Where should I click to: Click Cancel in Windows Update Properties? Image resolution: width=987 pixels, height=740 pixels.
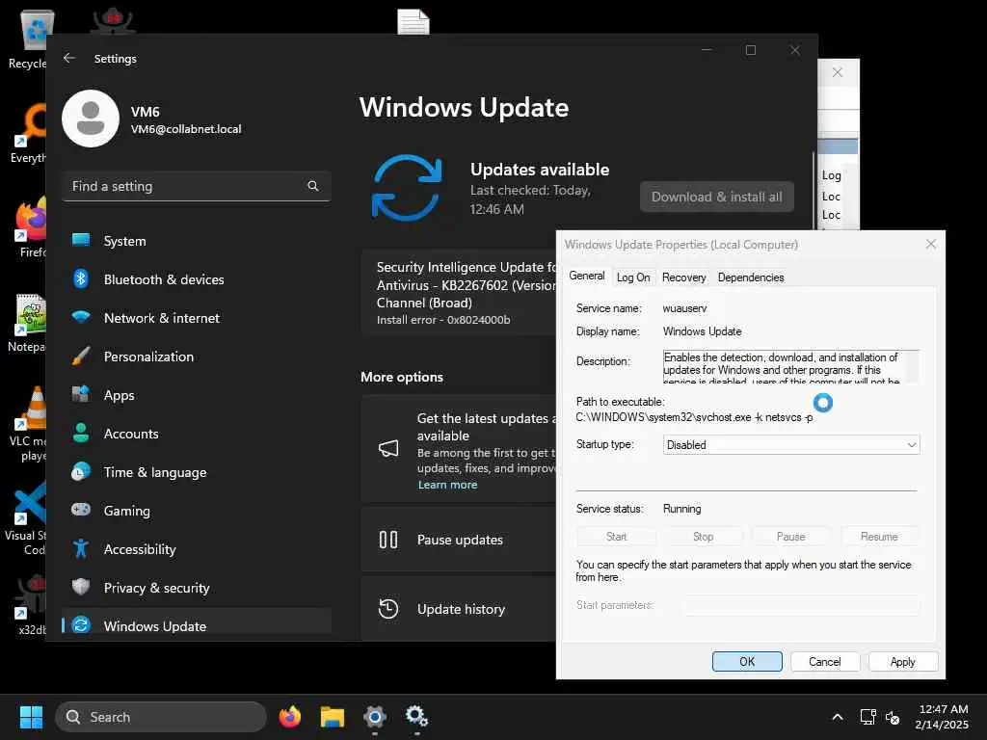[x=825, y=661]
